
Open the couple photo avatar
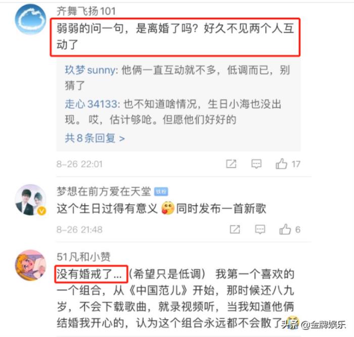[x=30, y=200]
